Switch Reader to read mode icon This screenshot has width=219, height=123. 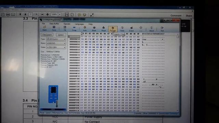tap(92, 15)
